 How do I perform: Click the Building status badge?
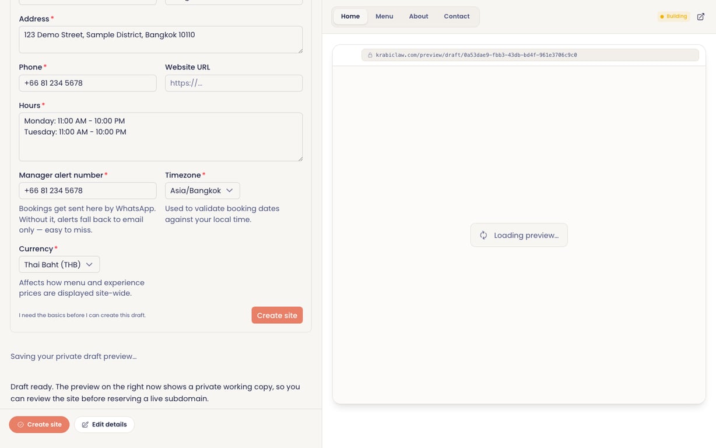(x=673, y=16)
